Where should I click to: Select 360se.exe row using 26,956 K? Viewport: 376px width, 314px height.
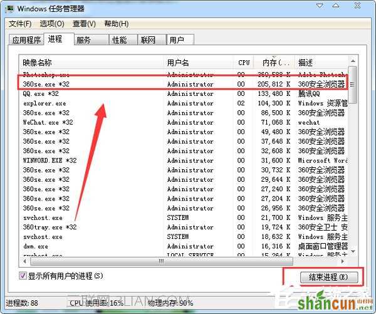[x=184, y=208]
